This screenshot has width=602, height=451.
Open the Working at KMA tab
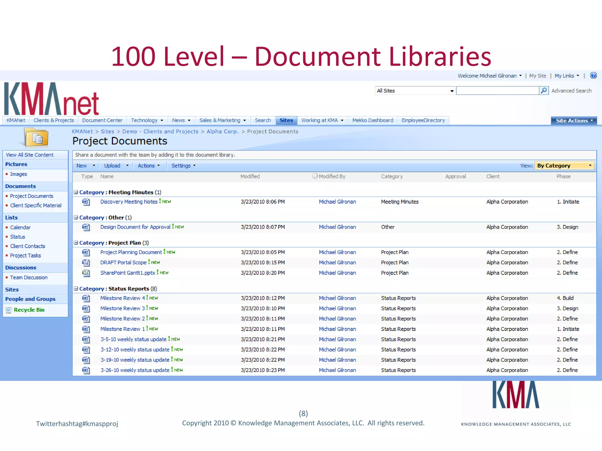[x=322, y=120]
